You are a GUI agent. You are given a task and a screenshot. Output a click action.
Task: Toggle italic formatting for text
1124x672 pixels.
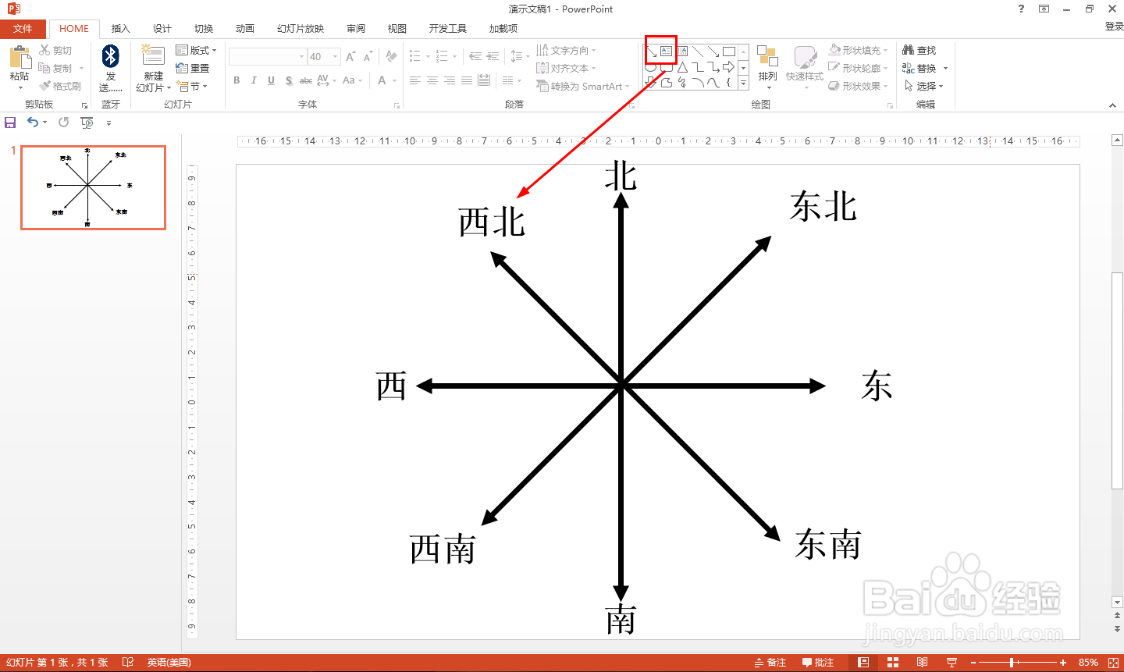[254, 80]
